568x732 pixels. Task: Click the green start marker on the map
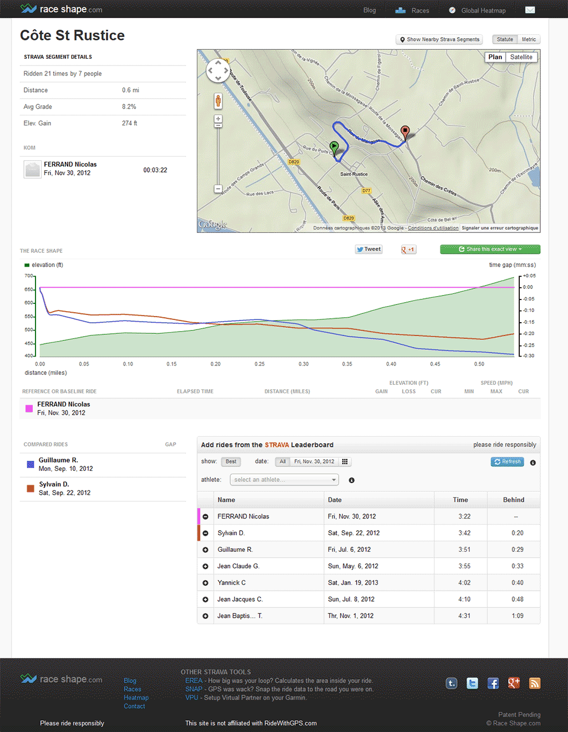click(x=334, y=148)
